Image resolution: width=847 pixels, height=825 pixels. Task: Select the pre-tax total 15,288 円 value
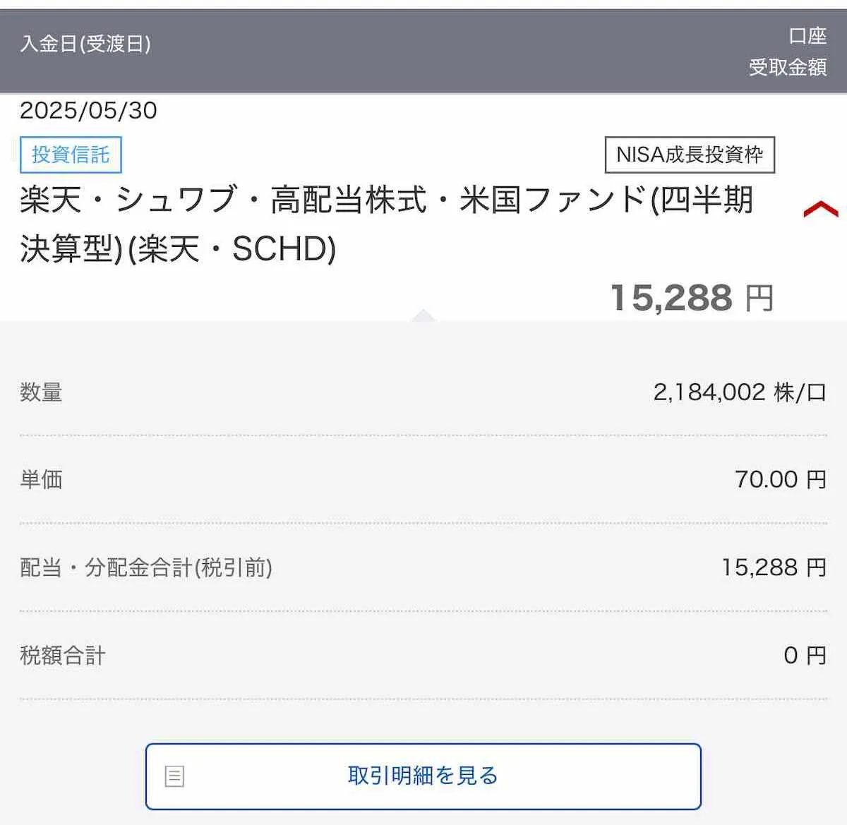(773, 567)
